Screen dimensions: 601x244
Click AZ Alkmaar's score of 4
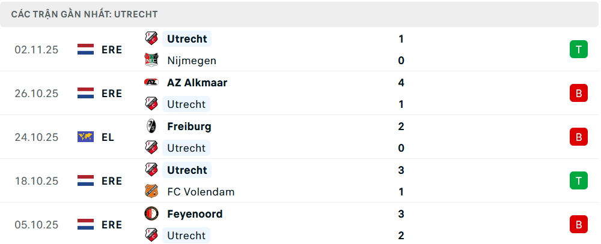(x=401, y=82)
